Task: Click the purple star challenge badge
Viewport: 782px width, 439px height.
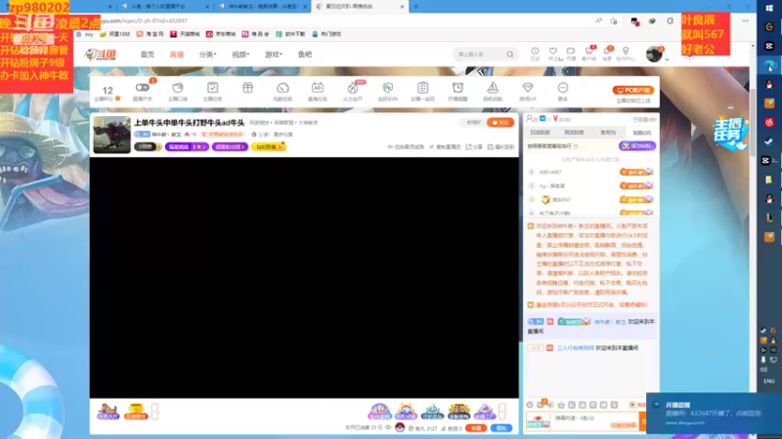Action: click(187, 147)
